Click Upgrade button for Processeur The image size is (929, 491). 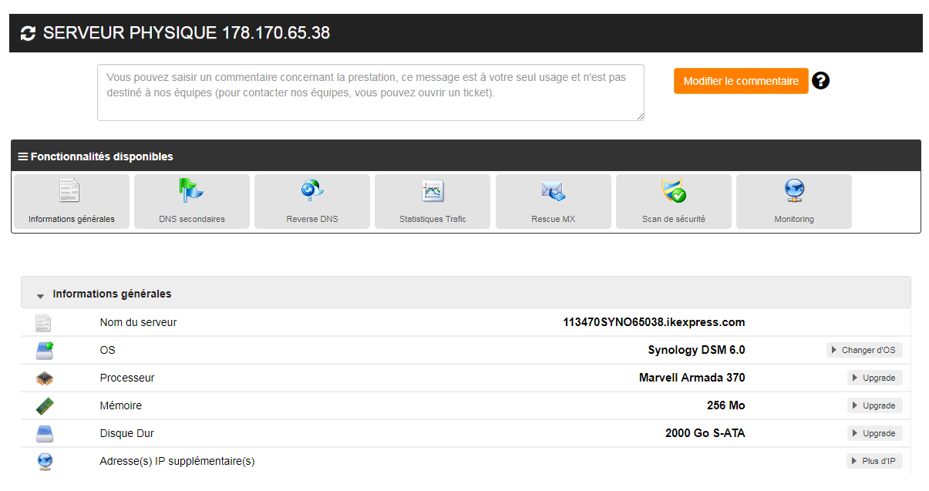point(874,378)
